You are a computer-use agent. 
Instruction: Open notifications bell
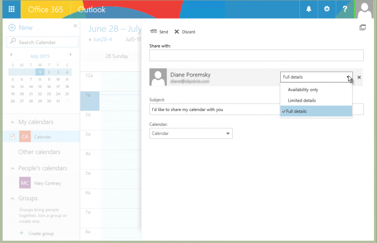click(x=308, y=9)
